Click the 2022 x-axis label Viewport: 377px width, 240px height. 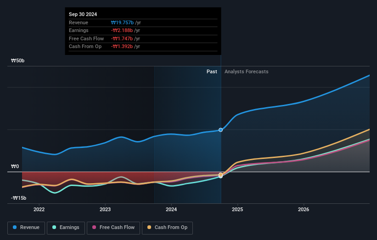coord(39,210)
